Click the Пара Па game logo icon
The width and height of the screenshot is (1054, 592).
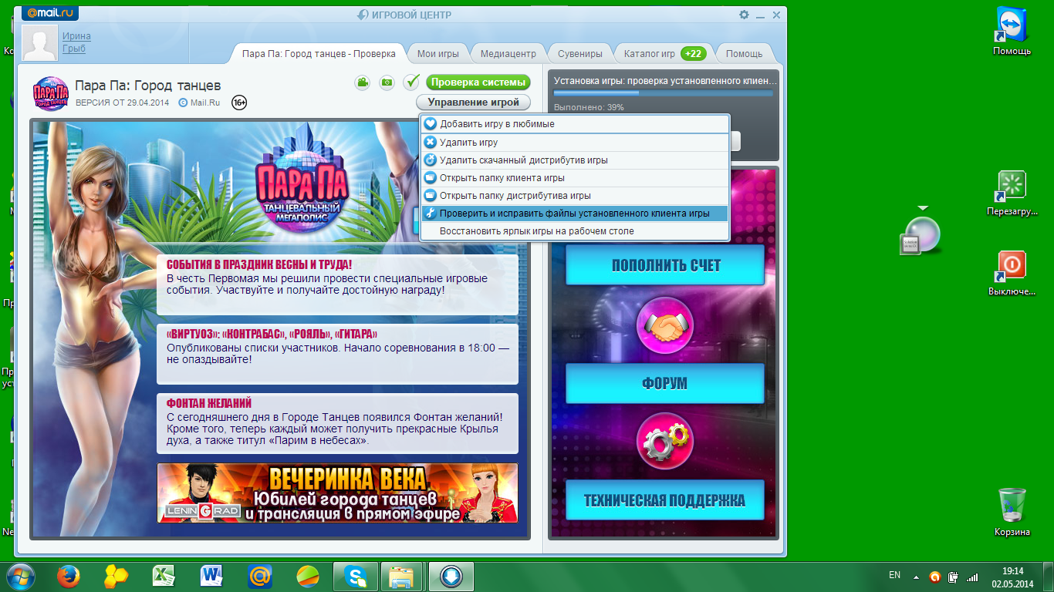(51, 93)
